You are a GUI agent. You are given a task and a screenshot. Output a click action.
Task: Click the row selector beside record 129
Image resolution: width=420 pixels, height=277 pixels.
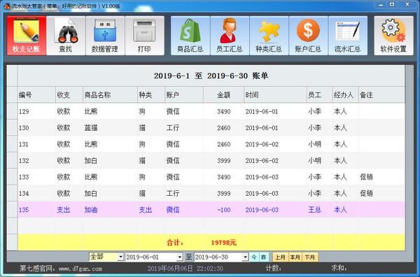[x=12, y=111]
